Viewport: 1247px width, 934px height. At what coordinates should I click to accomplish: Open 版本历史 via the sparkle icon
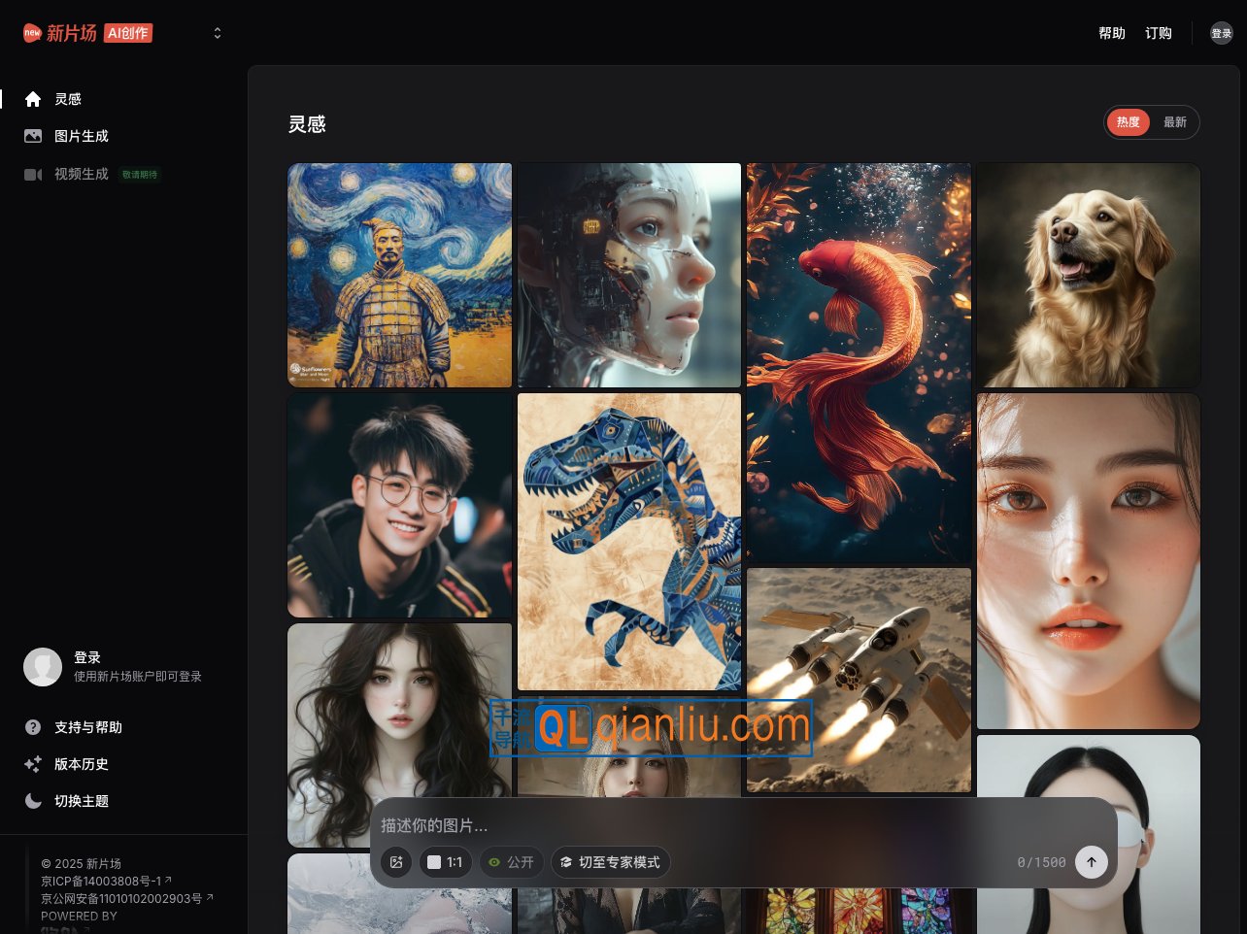tap(33, 764)
